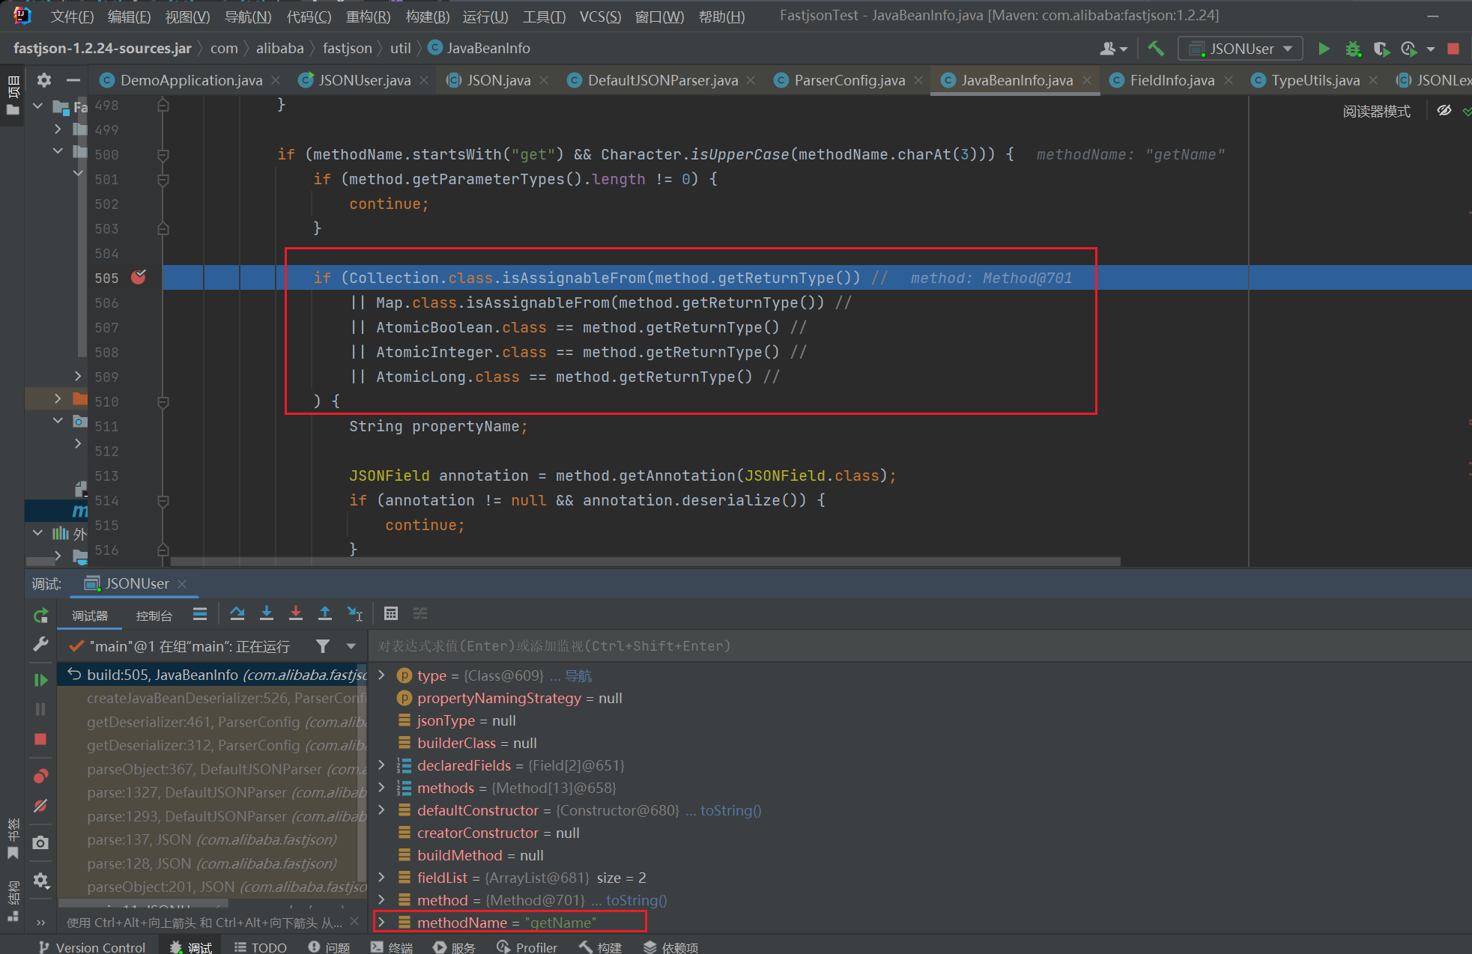This screenshot has height=954, width=1472.
Task: Toggle the Mute Breakpoints icon
Action: pyautogui.click(x=40, y=806)
